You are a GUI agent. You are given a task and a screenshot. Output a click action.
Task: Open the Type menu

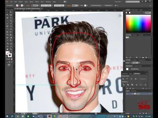(x=26, y=2)
